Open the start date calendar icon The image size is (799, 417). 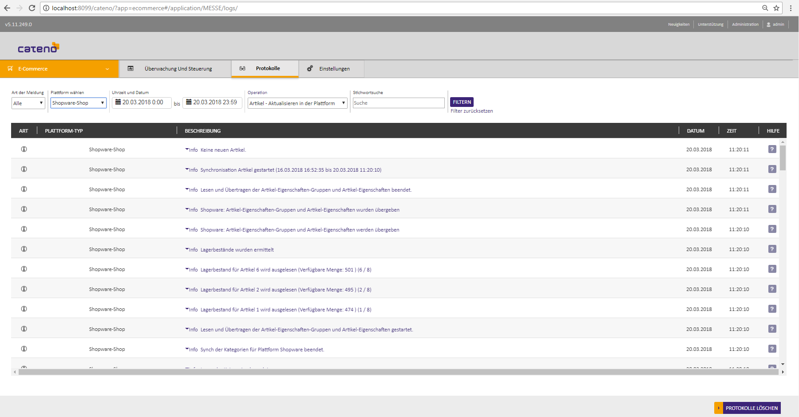pos(118,102)
